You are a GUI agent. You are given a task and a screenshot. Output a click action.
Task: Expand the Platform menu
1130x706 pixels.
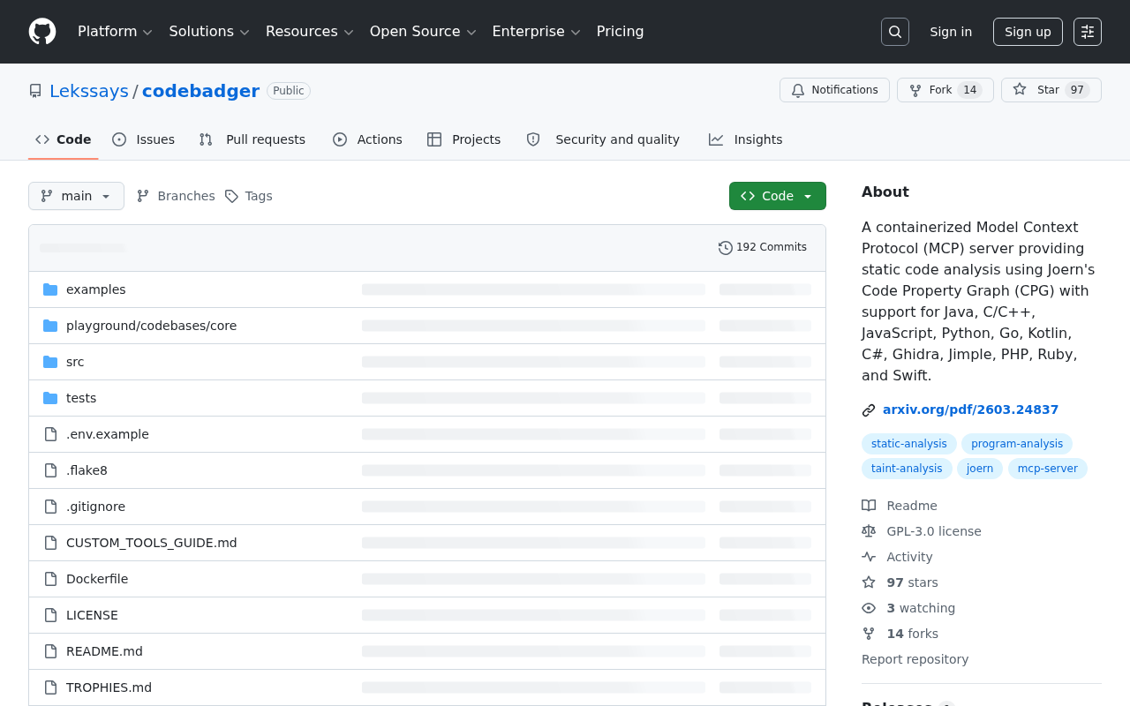(x=115, y=32)
